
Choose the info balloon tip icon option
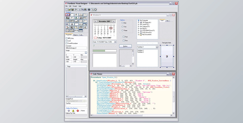[x=68, y=111]
